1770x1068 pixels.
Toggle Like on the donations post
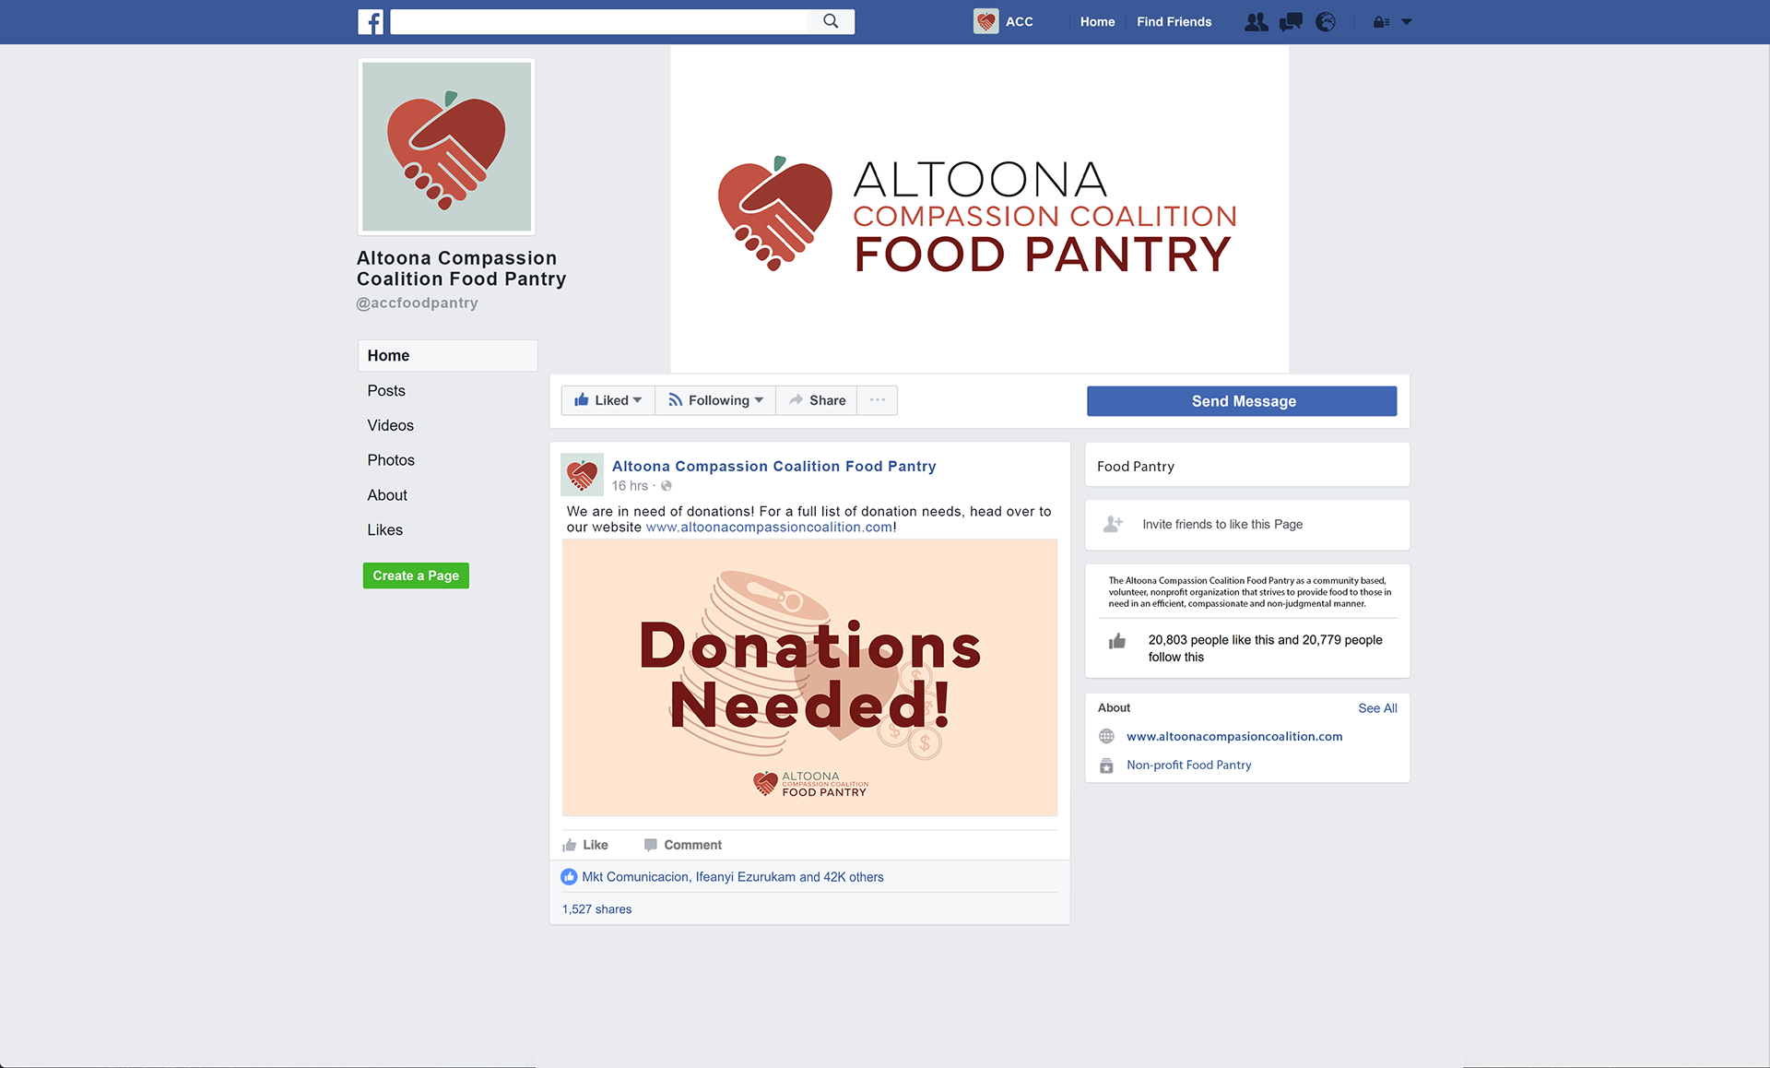pyautogui.click(x=585, y=845)
